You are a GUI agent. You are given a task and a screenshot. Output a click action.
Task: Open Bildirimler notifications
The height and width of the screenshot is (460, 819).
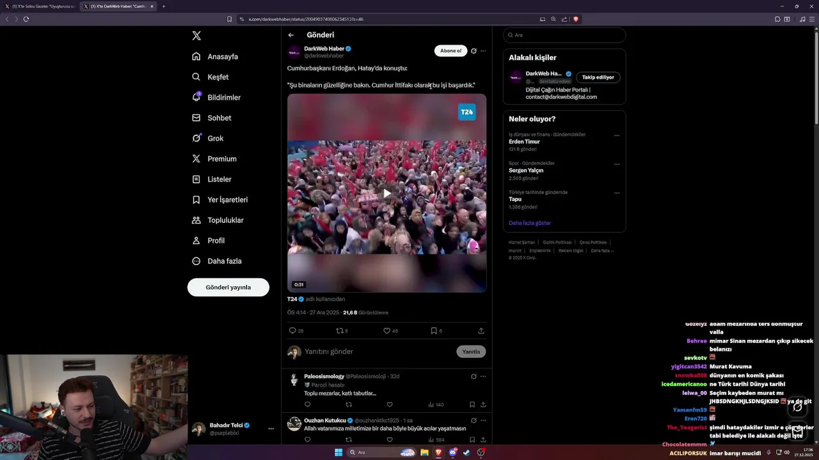[216, 97]
